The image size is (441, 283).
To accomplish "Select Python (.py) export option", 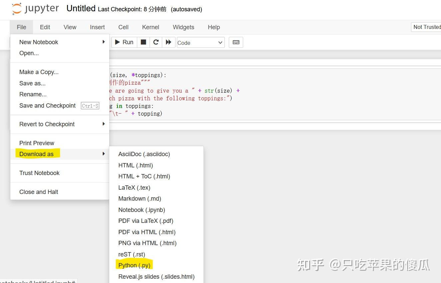I will 134,265.
